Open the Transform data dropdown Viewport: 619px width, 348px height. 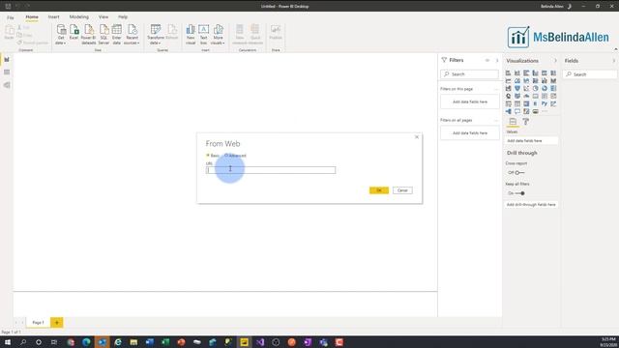pyautogui.click(x=156, y=35)
